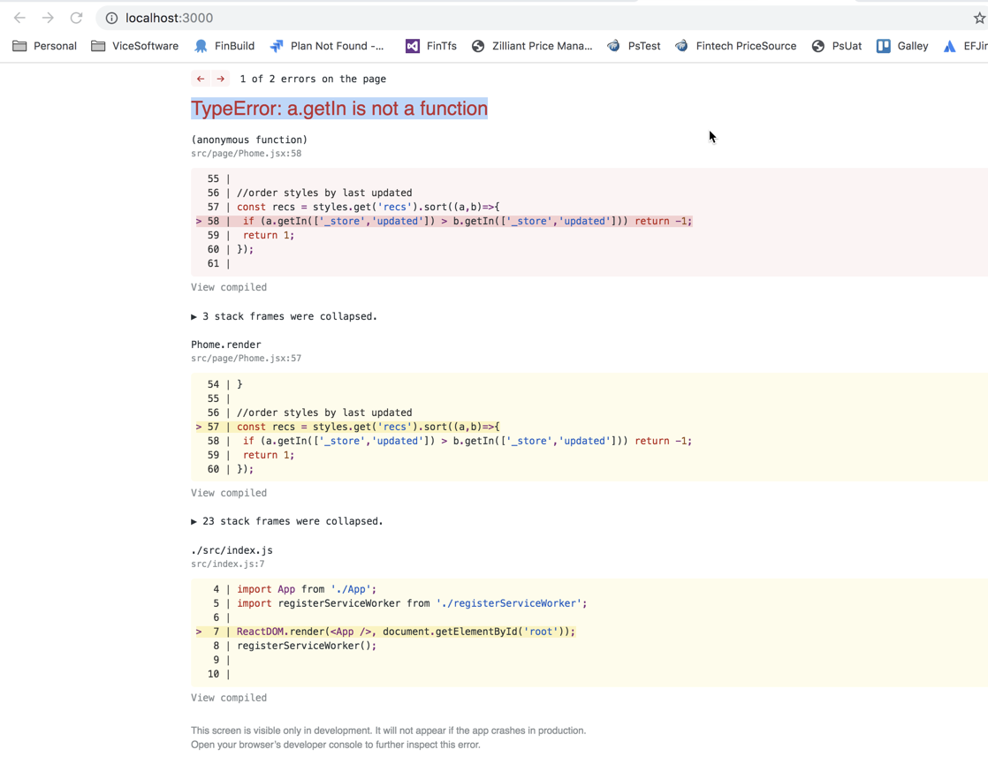Screen dimensions: 988x757
Task: Click the browser back arrow
Action: (x=19, y=18)
